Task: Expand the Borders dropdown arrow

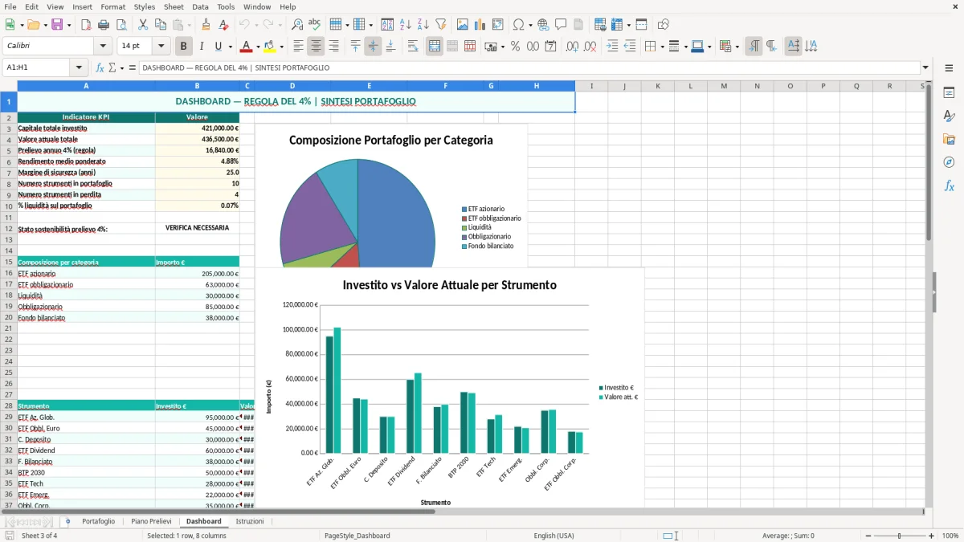Action: [x=662, y=47]
